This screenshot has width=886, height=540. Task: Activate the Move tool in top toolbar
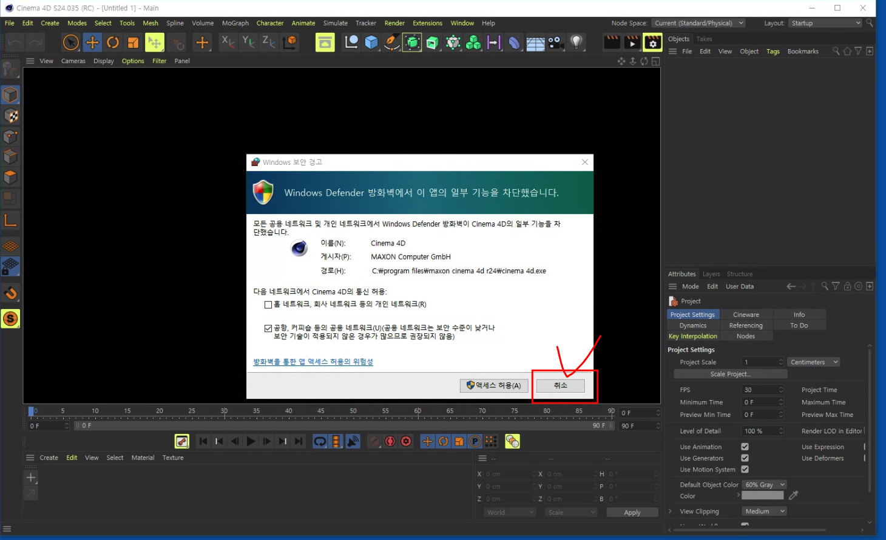click(x=92, y=42)
